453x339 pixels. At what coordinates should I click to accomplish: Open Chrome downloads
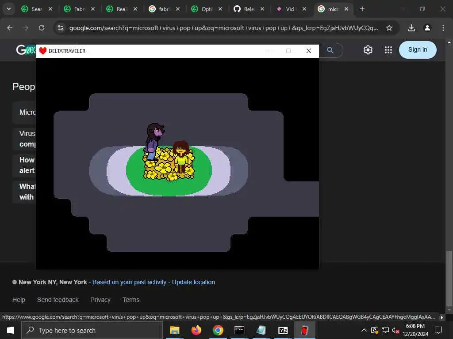[411, 28]
